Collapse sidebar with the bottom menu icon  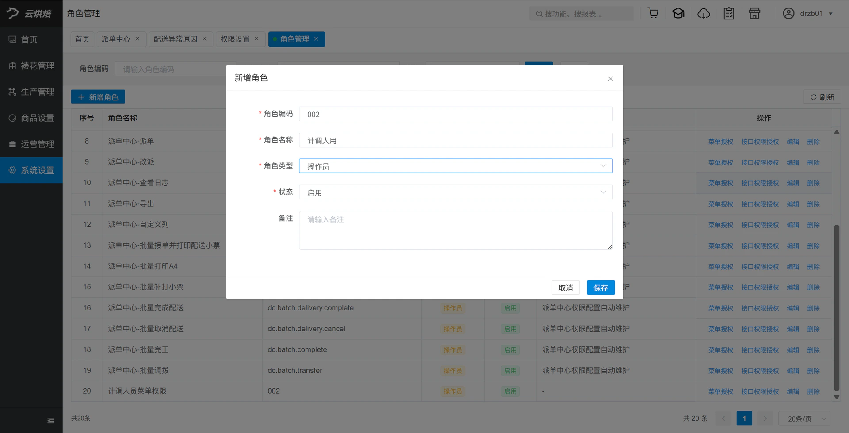click(50, 420)
